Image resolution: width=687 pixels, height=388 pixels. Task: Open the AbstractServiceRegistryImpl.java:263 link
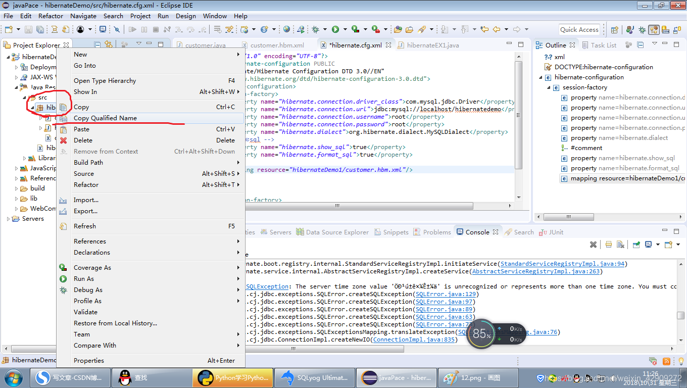pos(535,271)
